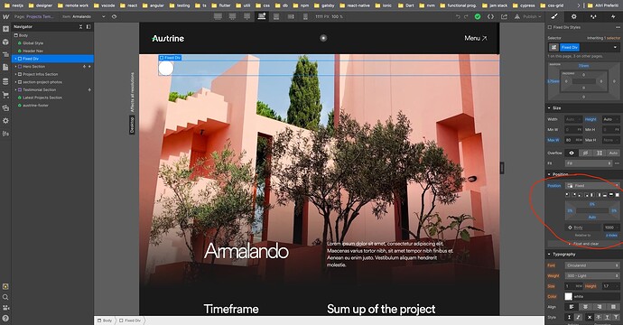The image size is (623, 325).
Task: Expand Float and clear options
Action: pyautogui.click(x=583, y=244)
